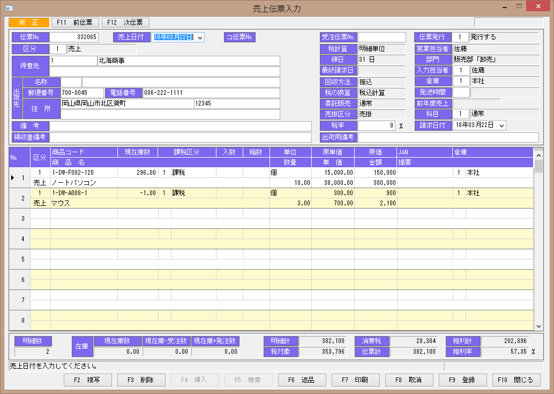This screenshot has width=554, height=394.
Task: Click the F10 閉じる close button
Action: (516, 380)
